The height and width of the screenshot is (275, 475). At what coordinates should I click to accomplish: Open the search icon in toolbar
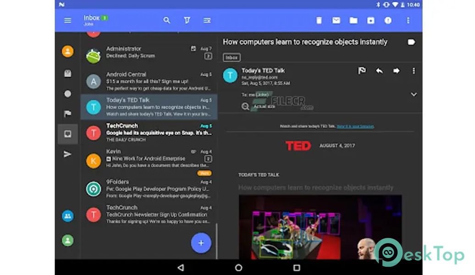pos(166,20)
